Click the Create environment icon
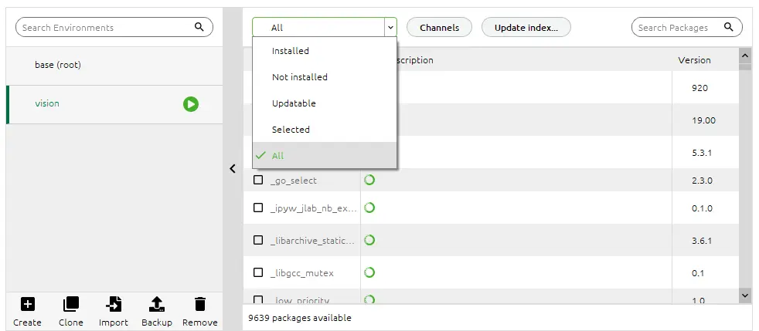This screenshot has height=331, width=759. point(27,304)
